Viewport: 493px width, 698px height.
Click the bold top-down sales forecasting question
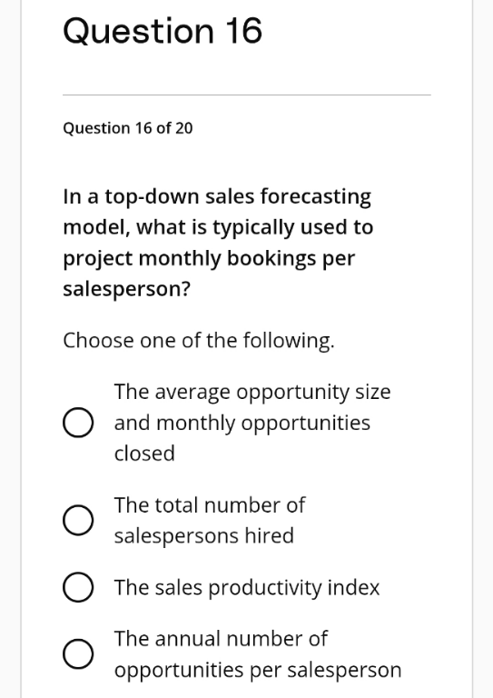click(x=218, y=243)
